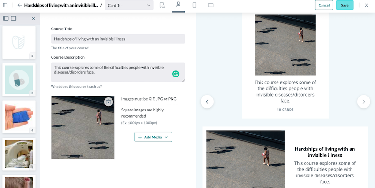The width and height of the screenshot is (375, 188).
Task: Click the preview heading 'Hardships of living with an invisible illness'
Action: (x=325, y=152)
